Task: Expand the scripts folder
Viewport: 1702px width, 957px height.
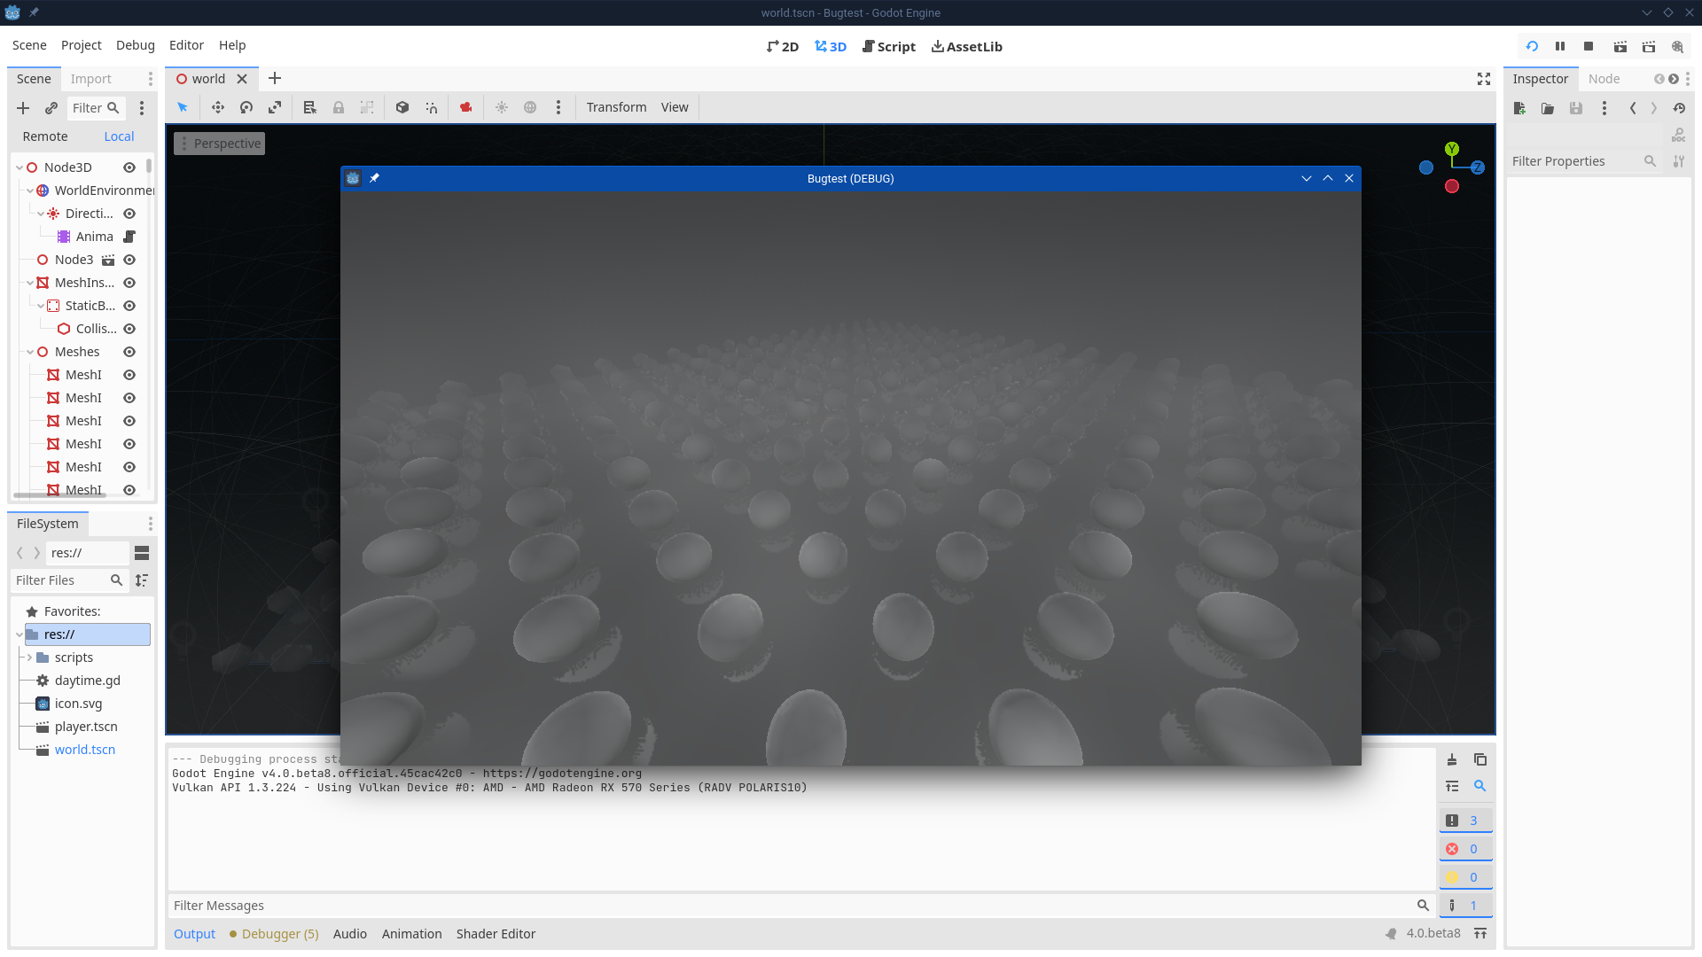Action: [30, 657]
